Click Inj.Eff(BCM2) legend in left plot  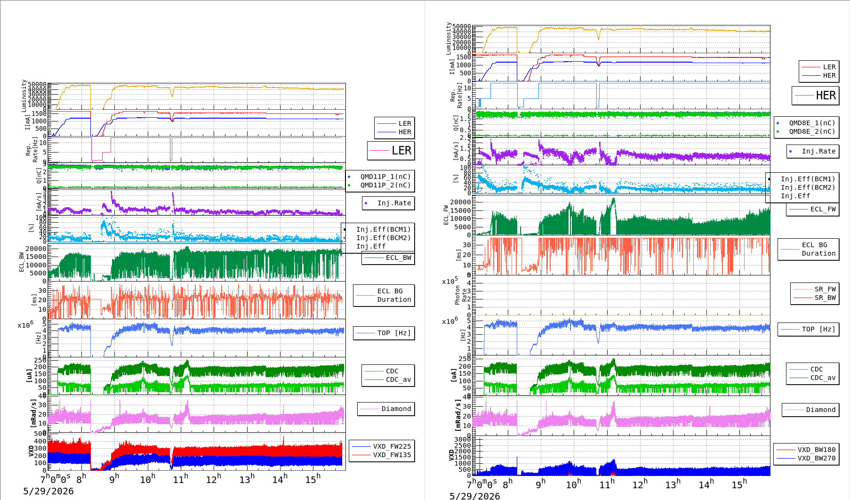[383, 238]
